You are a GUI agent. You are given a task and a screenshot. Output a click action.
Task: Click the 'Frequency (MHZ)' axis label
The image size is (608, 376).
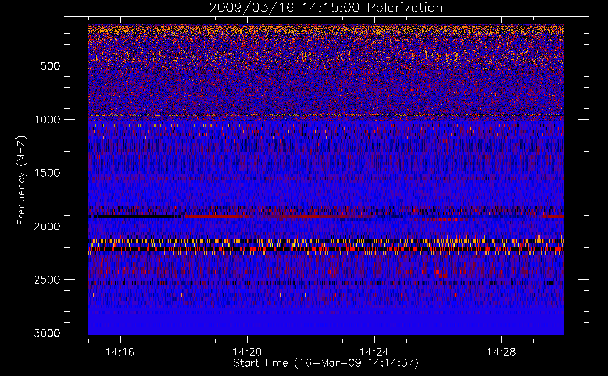[22, 180]
